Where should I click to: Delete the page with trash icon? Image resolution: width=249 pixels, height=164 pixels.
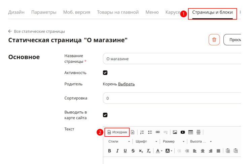(x=214, y=39)
